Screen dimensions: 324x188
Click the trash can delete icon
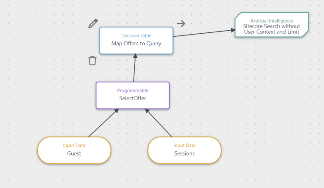(92, 61)
